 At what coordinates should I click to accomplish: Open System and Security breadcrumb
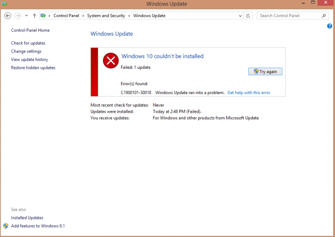[x=106, y=16]
